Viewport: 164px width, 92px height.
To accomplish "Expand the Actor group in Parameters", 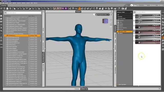I will pos(117,22).
